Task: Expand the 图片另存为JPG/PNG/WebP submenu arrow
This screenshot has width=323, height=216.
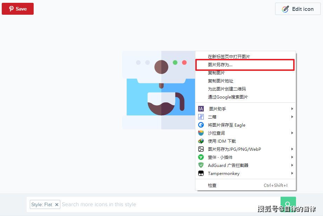Action: click(292, 149)
